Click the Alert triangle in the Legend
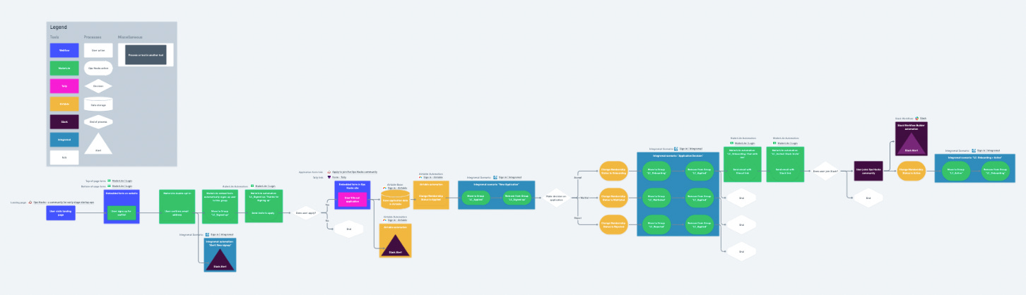The width and height of the screenshot is (1026, 295). point(98,143)
